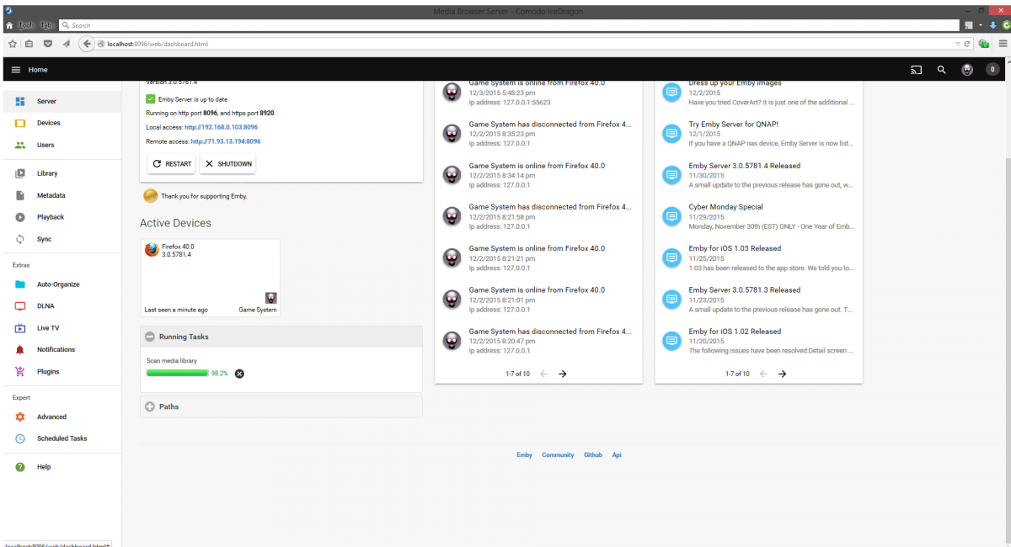Select activity entry from 12/2/2015 8:20:47 pm
Screen dimensions: 1011x547
pyautogui.click(x=538, y=341)
